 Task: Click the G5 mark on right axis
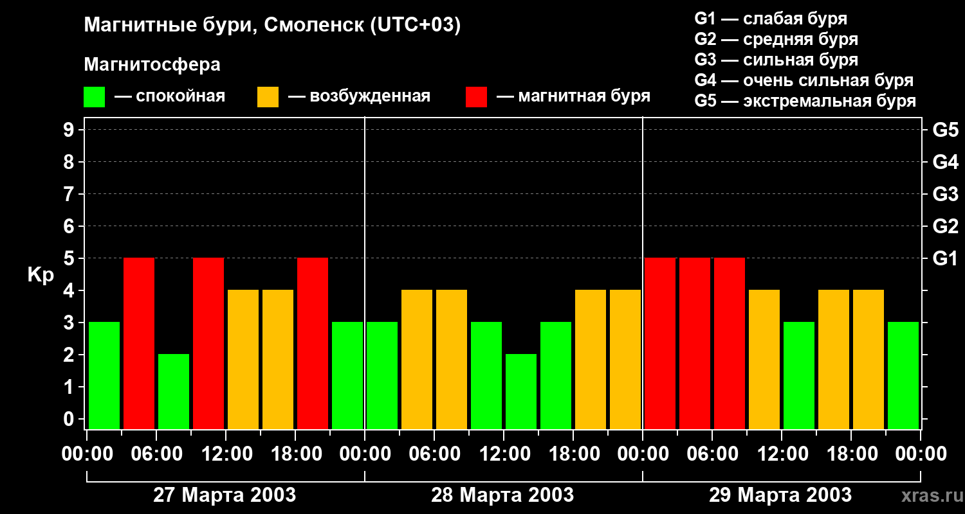(945, 130)
